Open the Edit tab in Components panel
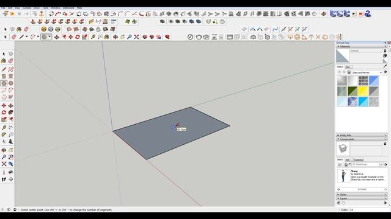The width and height of the screenshot is (391, 219). (348, 160)
